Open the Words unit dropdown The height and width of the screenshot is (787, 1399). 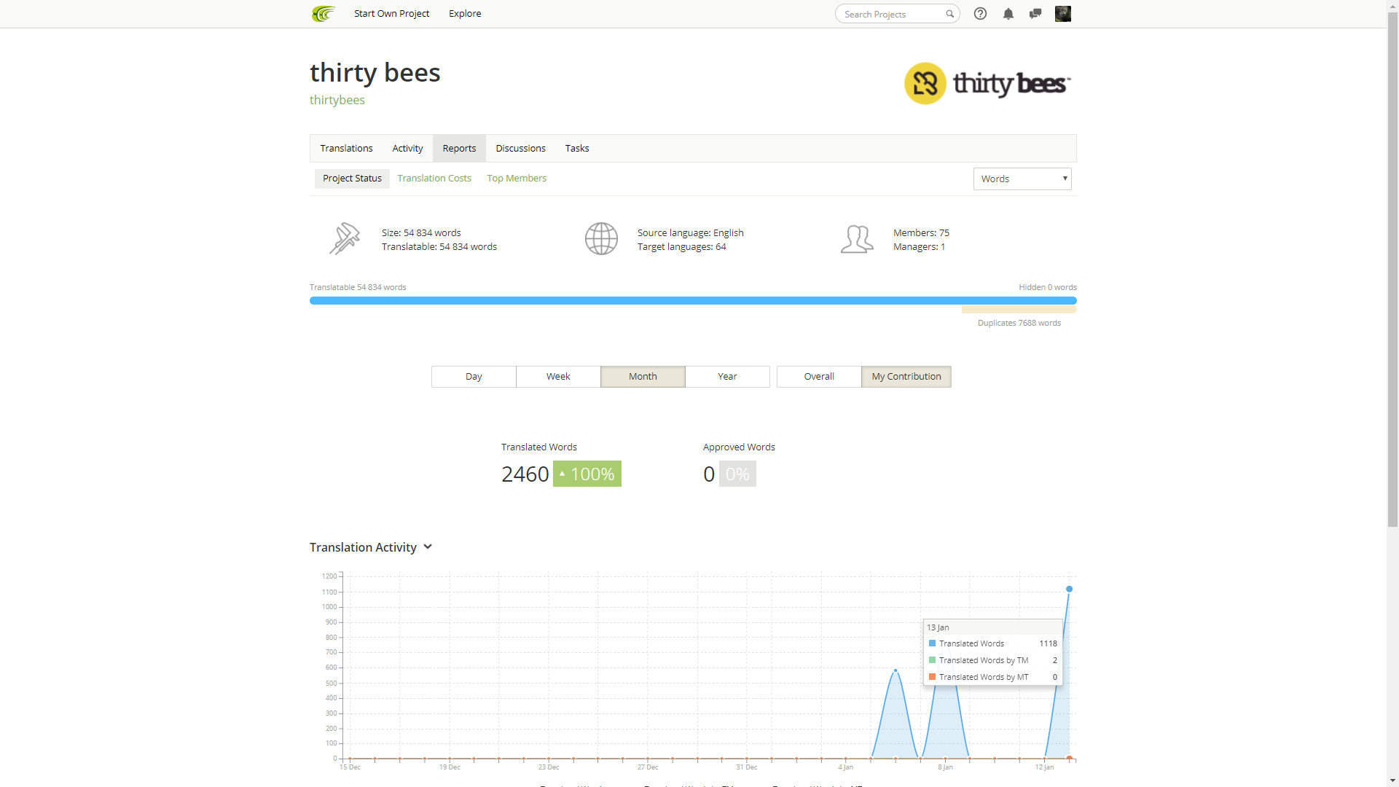coord(1022,179)
